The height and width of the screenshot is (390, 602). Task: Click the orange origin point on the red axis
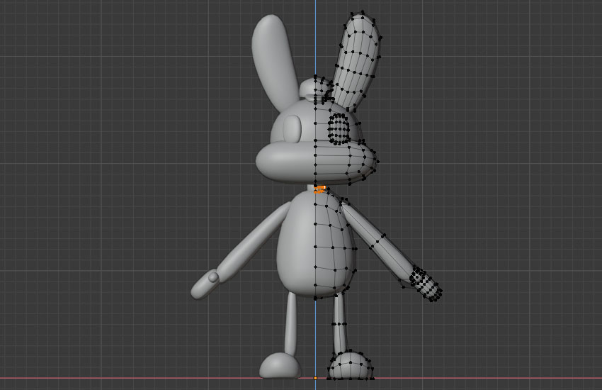click(316, 378)
